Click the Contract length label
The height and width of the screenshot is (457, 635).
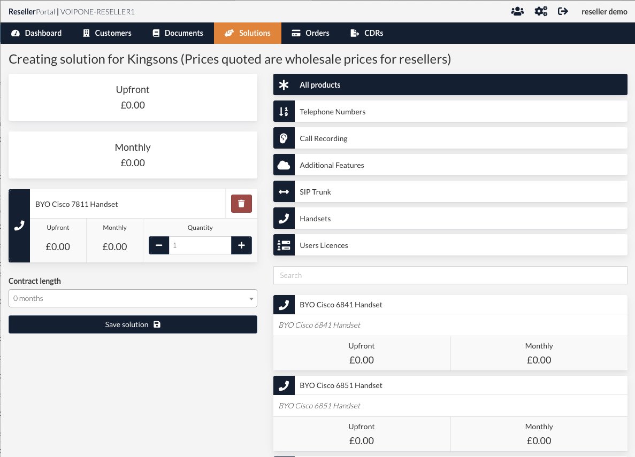35,281
